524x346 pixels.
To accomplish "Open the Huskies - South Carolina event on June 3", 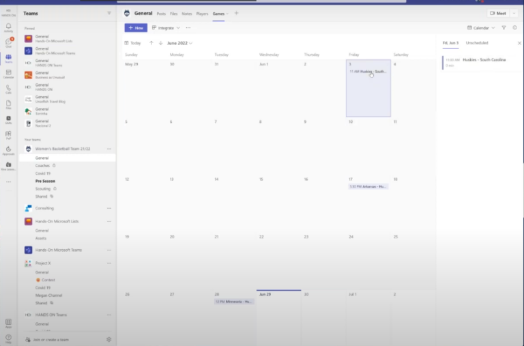I will pyautogui.click(x=368, y=72).
